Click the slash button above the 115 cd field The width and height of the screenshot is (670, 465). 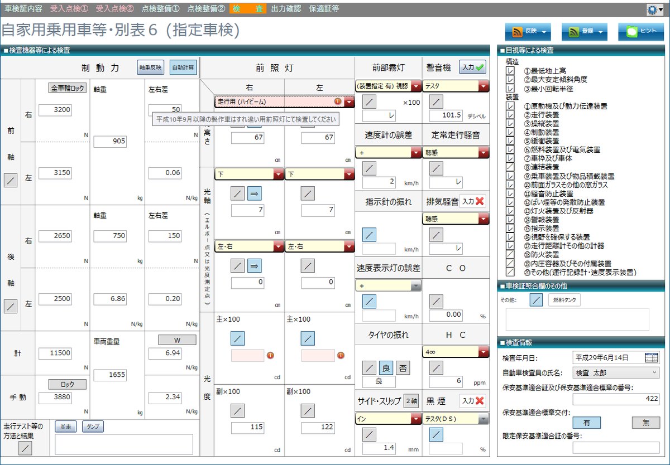pos(237,411)
